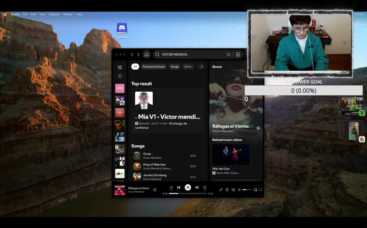Create a new playlist with plus button
This screenshot has width=367, height=228.
coord(120,76)
